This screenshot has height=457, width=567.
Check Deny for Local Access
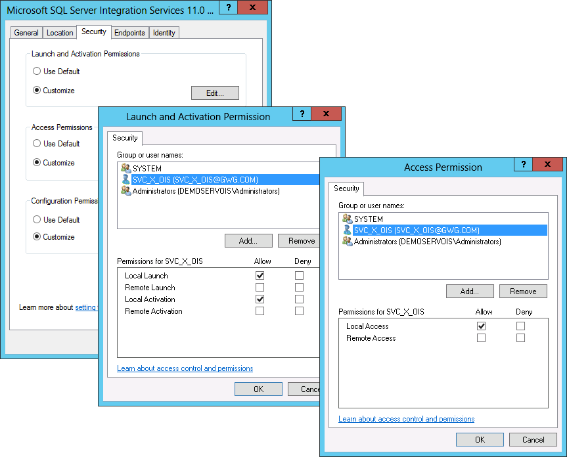(521, 326)
